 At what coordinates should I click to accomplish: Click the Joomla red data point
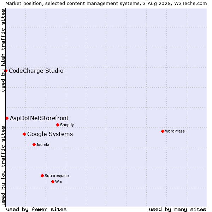pos(34,145)
